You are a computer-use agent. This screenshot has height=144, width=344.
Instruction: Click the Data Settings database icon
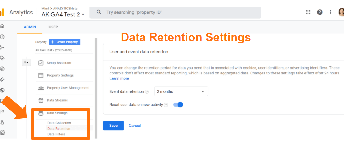point(41,113)
